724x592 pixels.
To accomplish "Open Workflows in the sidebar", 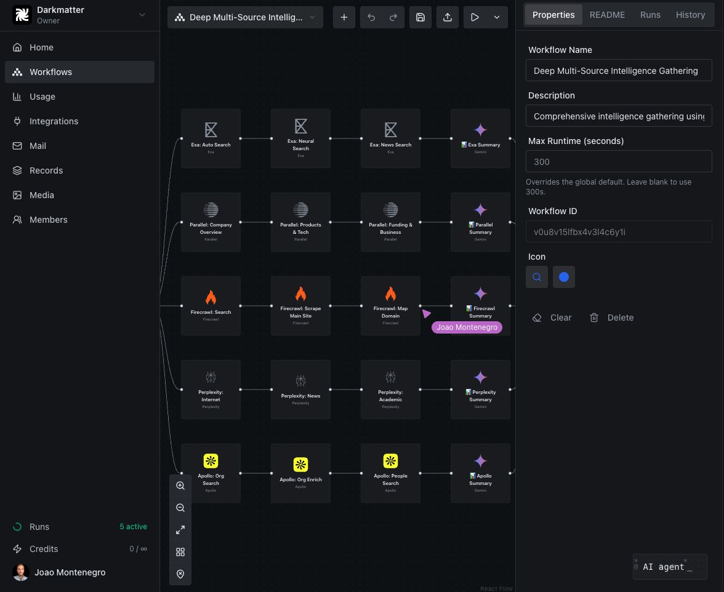I will point(79,72).
